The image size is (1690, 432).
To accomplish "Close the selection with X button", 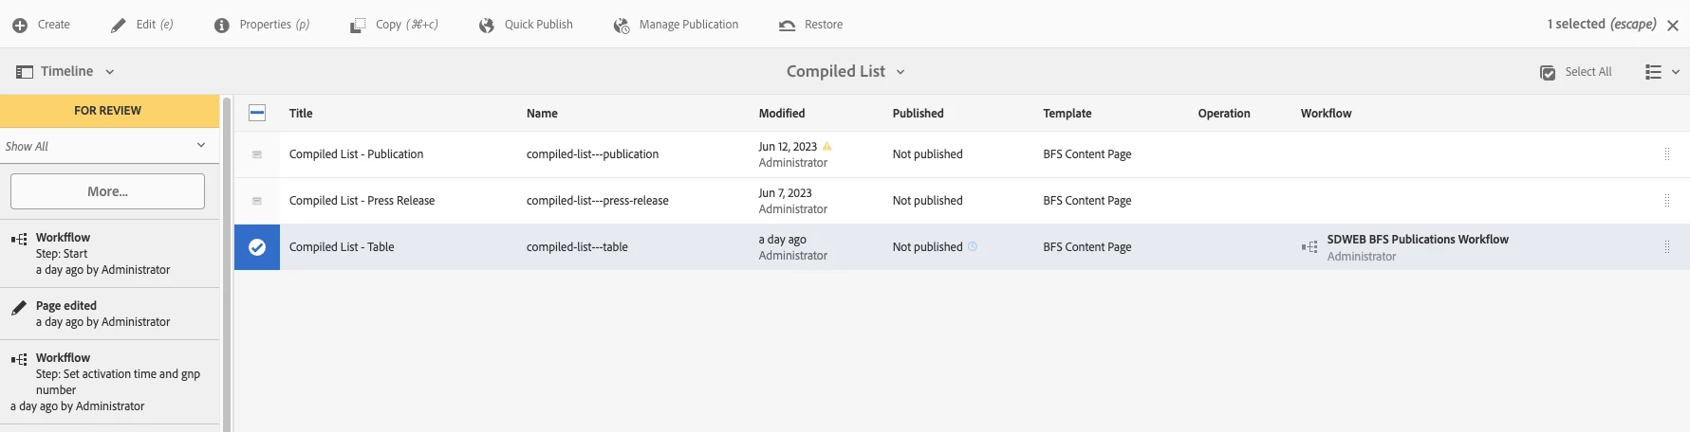I will [1673, 26].
